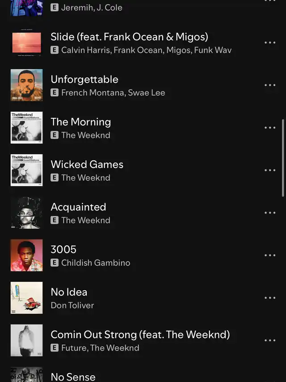Click the vertical scrollbar thumb
The image size is (286, 382).
click(x=283, y=158)
